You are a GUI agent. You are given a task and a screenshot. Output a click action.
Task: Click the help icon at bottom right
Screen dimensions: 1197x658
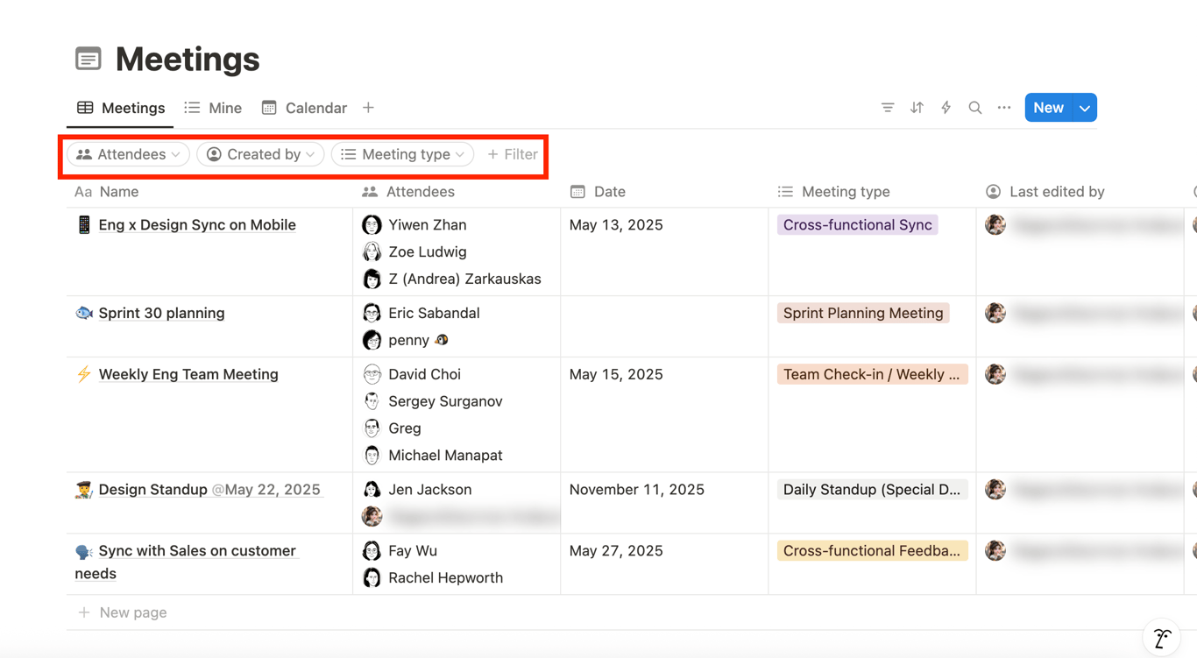click(x=1162, y=638)
